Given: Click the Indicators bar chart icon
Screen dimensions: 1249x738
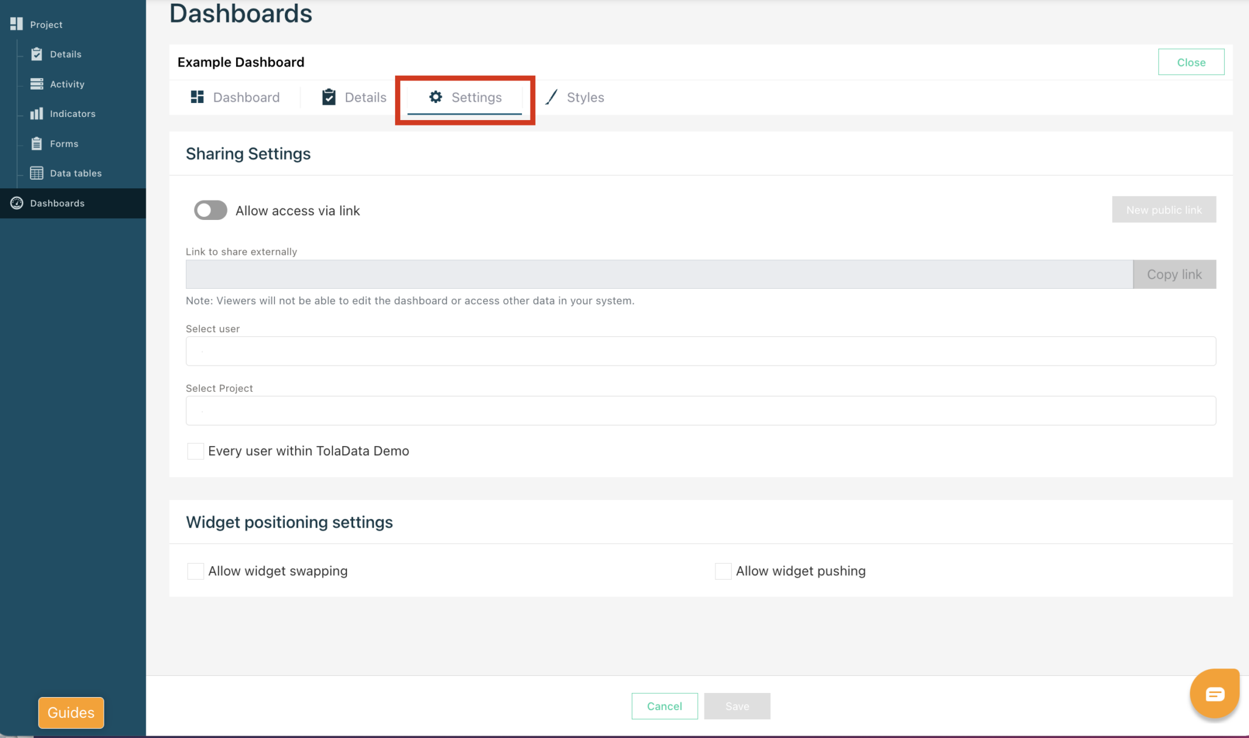Looking at the screenshot, I should (37, 113).
